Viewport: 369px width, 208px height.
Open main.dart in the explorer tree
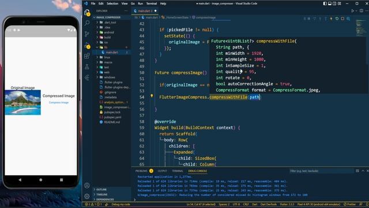pyautogui.click(x=112, y=53)
